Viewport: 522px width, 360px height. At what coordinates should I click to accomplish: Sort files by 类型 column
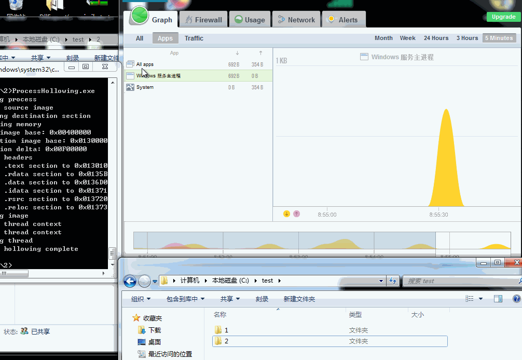coord(355,314)
